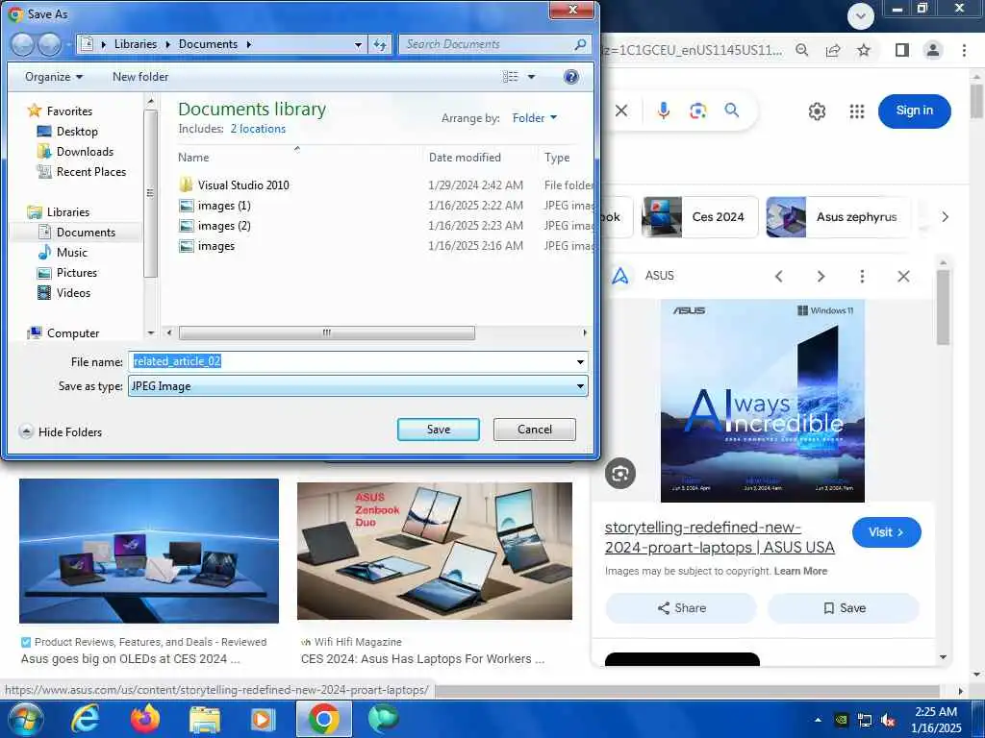Click the Cancel button in dialog

[x=535, y=430]
